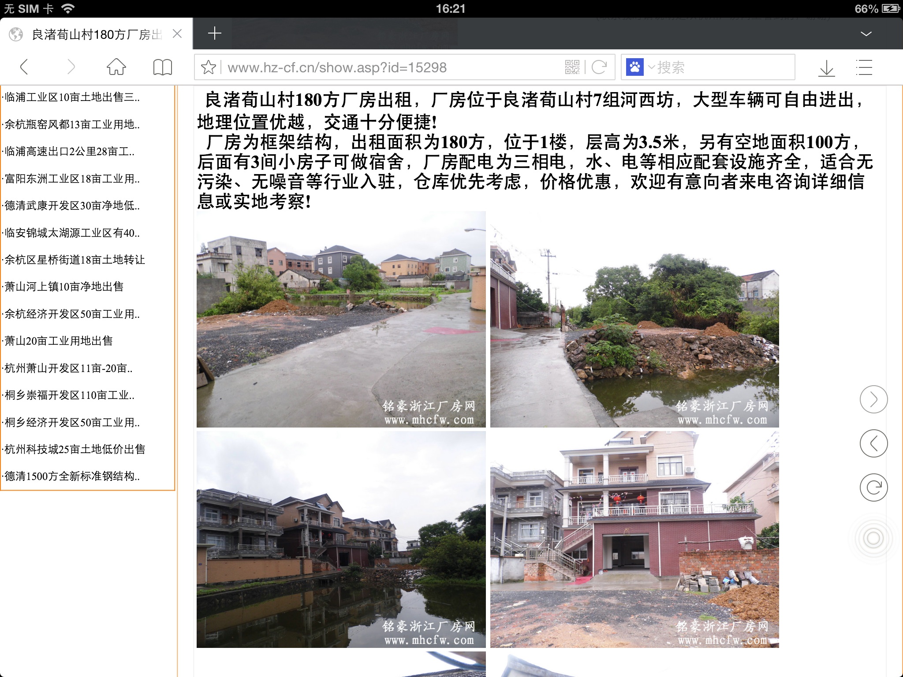Tap the 16:21 status bar clock
The image size is (903, 677).
click(x=451, y=8)
